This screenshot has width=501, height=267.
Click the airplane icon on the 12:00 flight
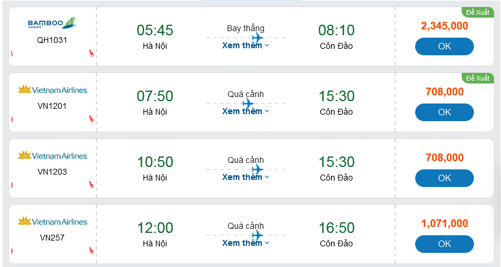point(248,235)
